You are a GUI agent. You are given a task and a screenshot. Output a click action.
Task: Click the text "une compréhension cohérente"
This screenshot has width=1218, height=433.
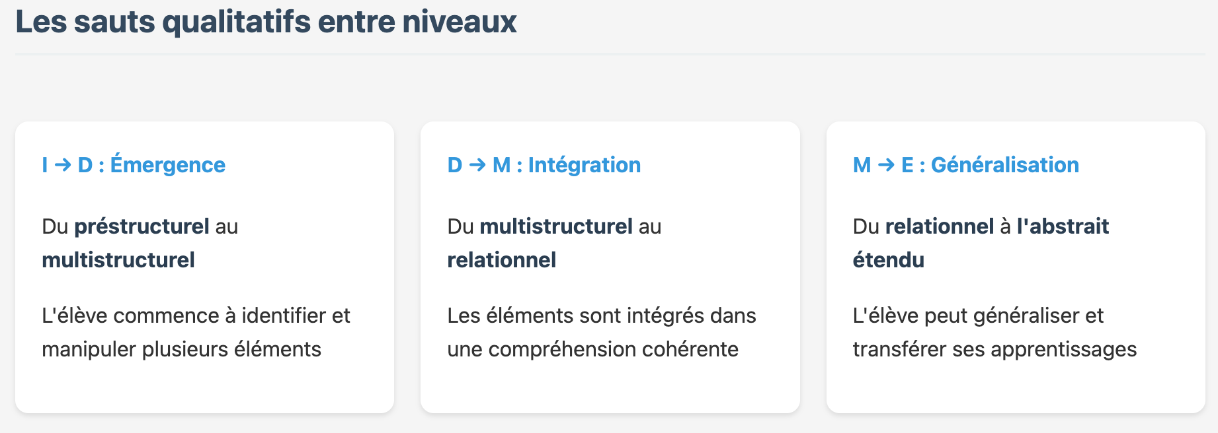592,349
